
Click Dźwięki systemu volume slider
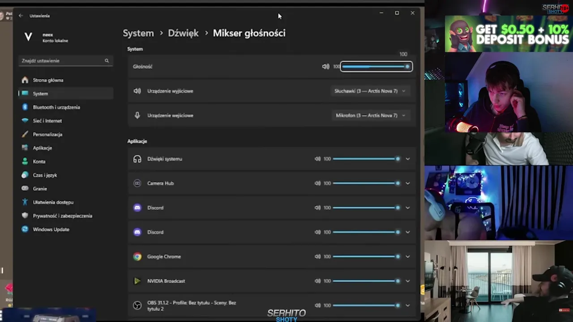(366, 159)
